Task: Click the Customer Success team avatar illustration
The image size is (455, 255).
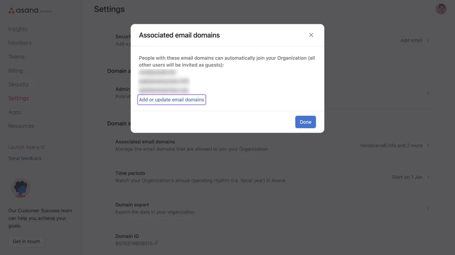Action: click(21, 187)
